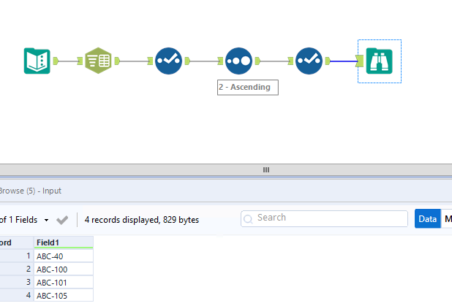Select record row number 1
This screenshot has height=306, width=452.
click(16, 256)
